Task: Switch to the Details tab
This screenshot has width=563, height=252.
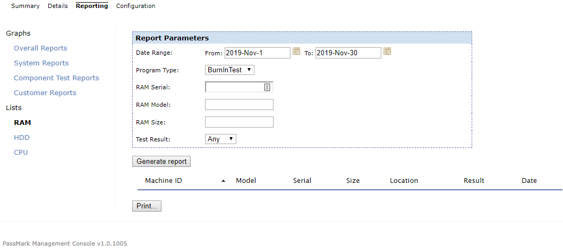Action: tap(58, 6)
